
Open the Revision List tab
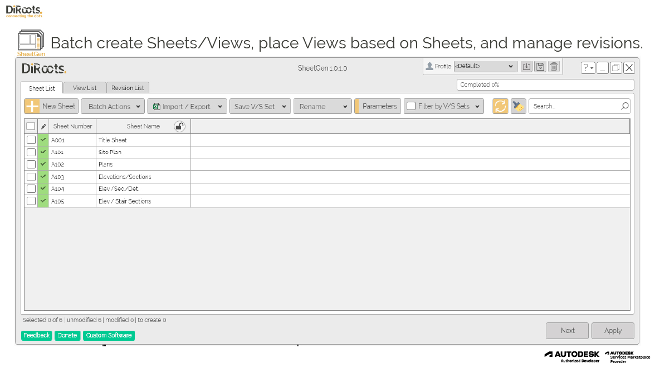tap(128, 88)
